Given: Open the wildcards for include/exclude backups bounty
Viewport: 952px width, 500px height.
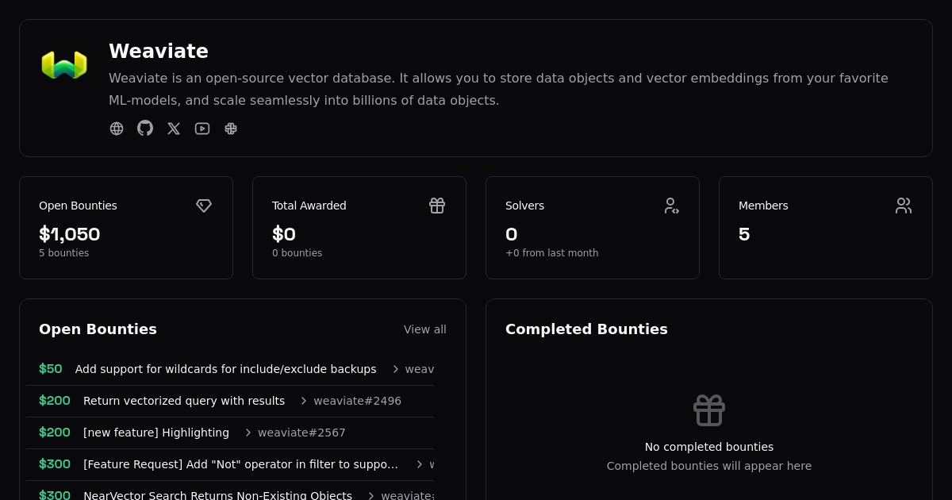Looking at the screenshot, I should [x=225, y=369].
